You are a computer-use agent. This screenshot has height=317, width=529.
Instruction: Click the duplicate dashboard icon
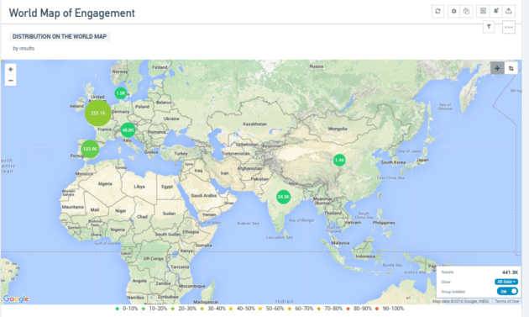tap(466, 11)
